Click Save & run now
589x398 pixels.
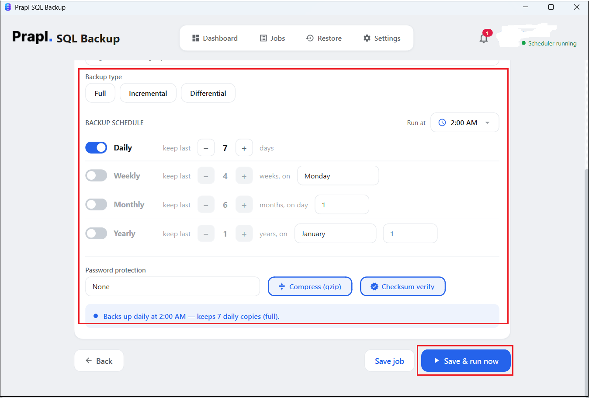tap(466, 361)
